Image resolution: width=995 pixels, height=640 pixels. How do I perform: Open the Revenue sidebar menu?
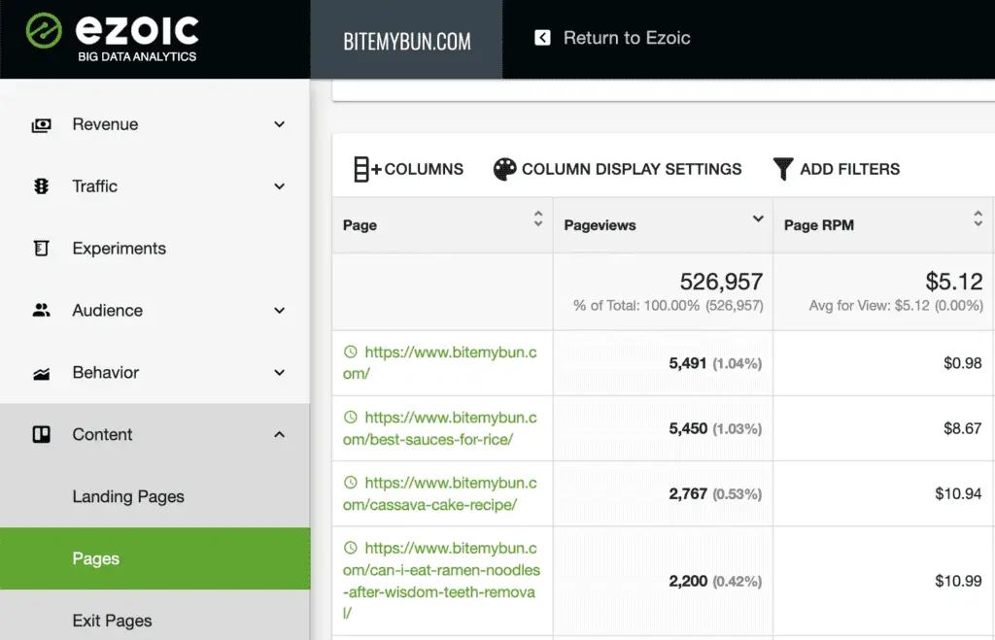[154, 124]
